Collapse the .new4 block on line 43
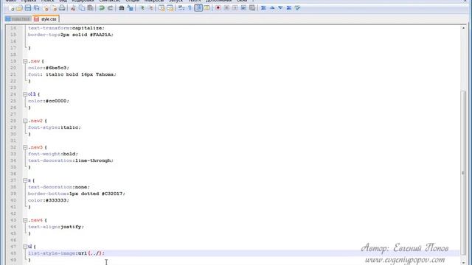 click(x=25, y=220)
